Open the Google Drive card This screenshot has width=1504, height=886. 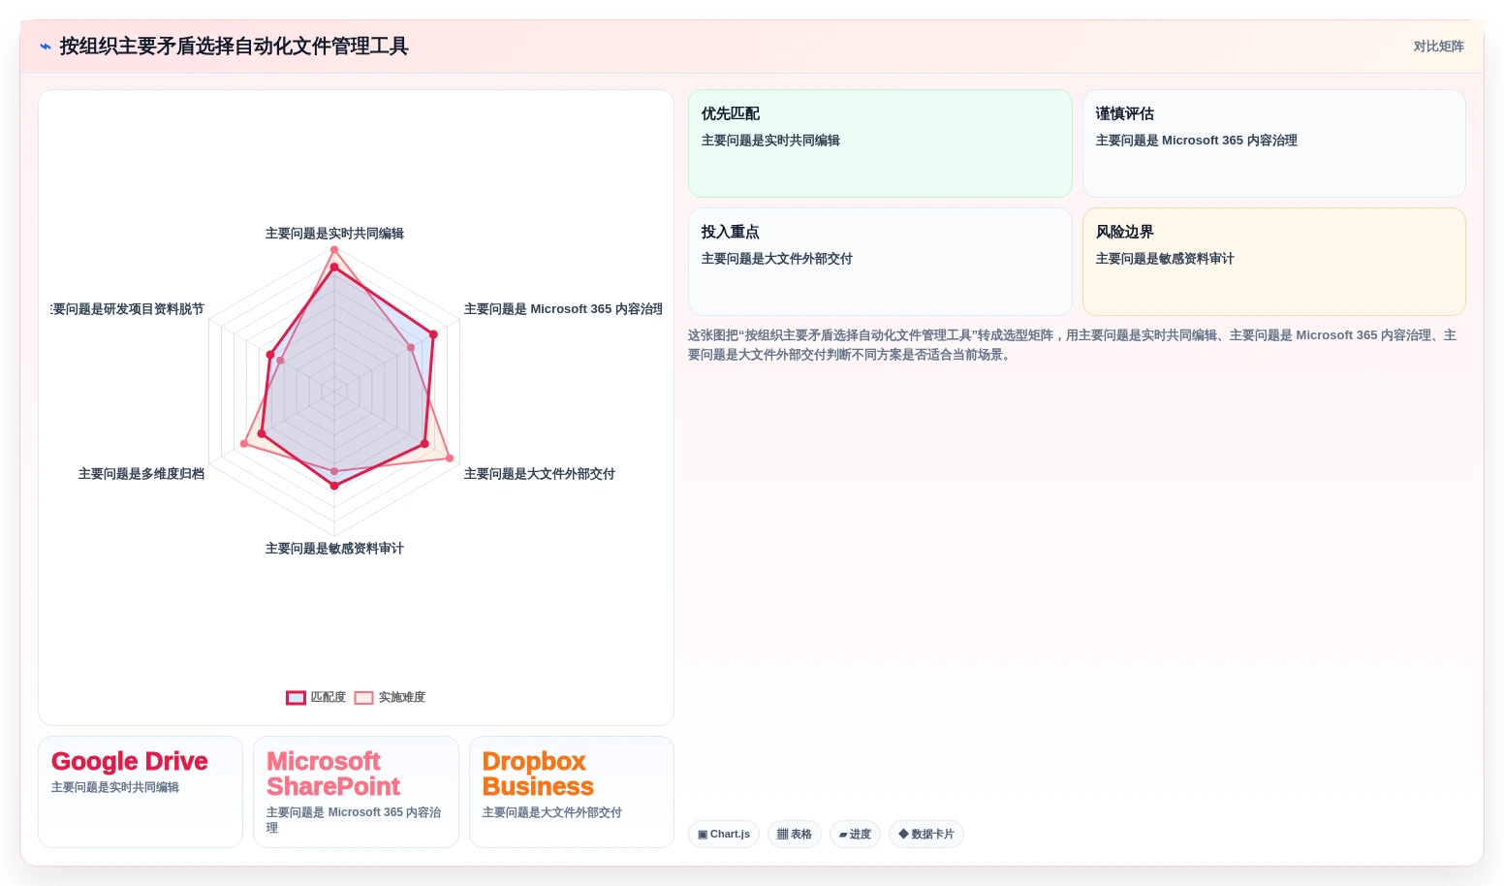tap(141, 792)
